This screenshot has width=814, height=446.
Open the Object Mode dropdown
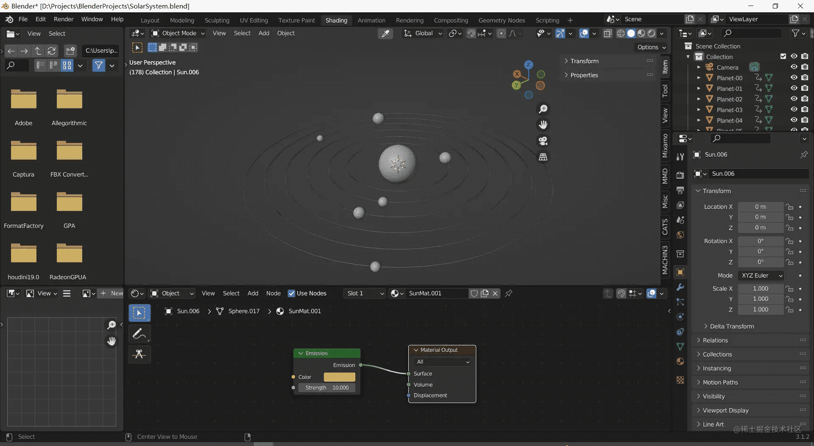click(178, 33)
